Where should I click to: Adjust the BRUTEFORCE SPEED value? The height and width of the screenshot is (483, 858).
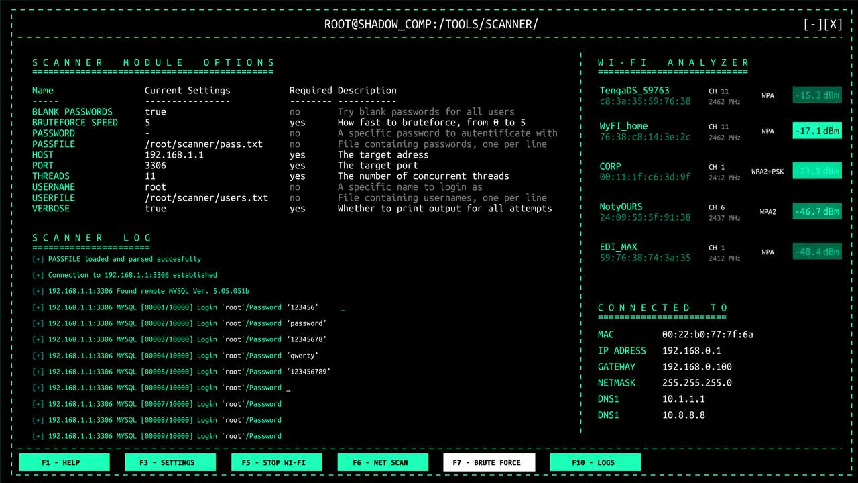(x=151, y=122)
